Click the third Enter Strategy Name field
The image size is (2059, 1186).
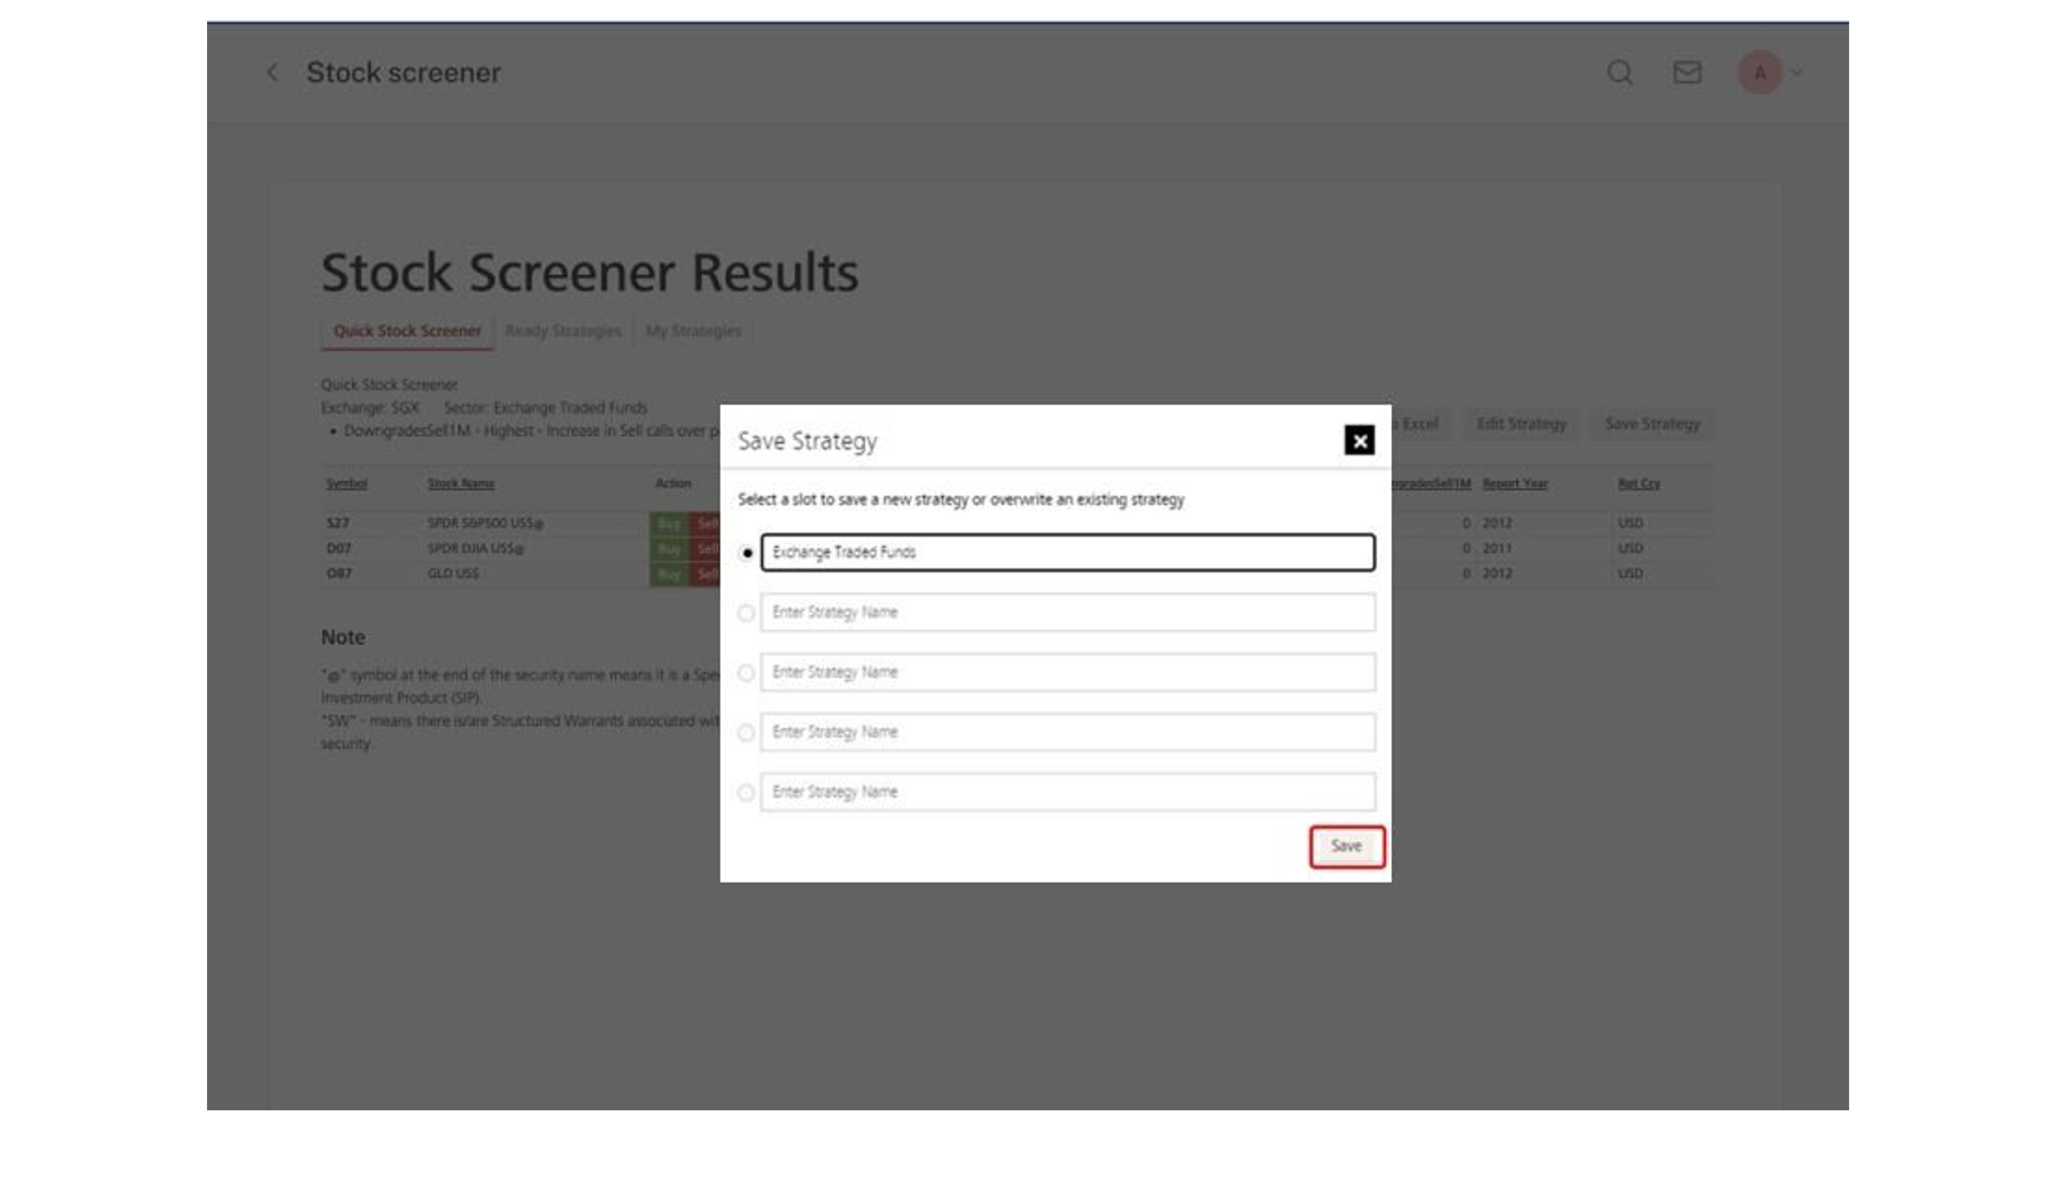pyautogui.click(x=1068, y=672)
